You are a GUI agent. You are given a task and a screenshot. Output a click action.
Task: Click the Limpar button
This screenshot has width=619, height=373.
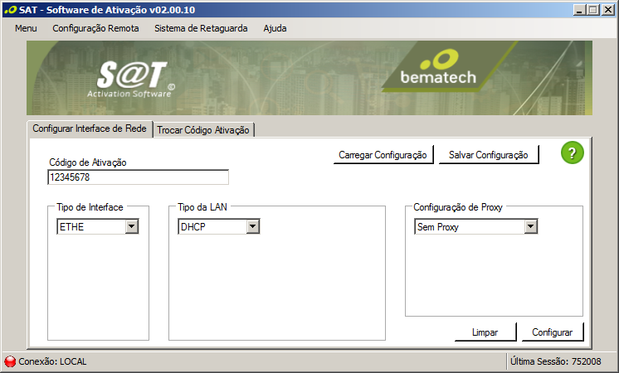click(x=485, y=332)
